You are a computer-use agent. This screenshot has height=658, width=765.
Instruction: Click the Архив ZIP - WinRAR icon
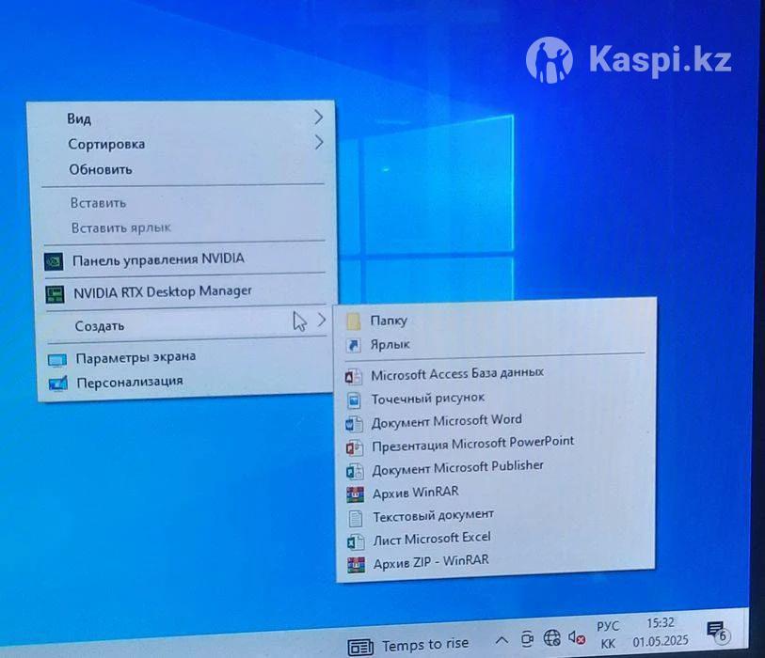point(357,565)
